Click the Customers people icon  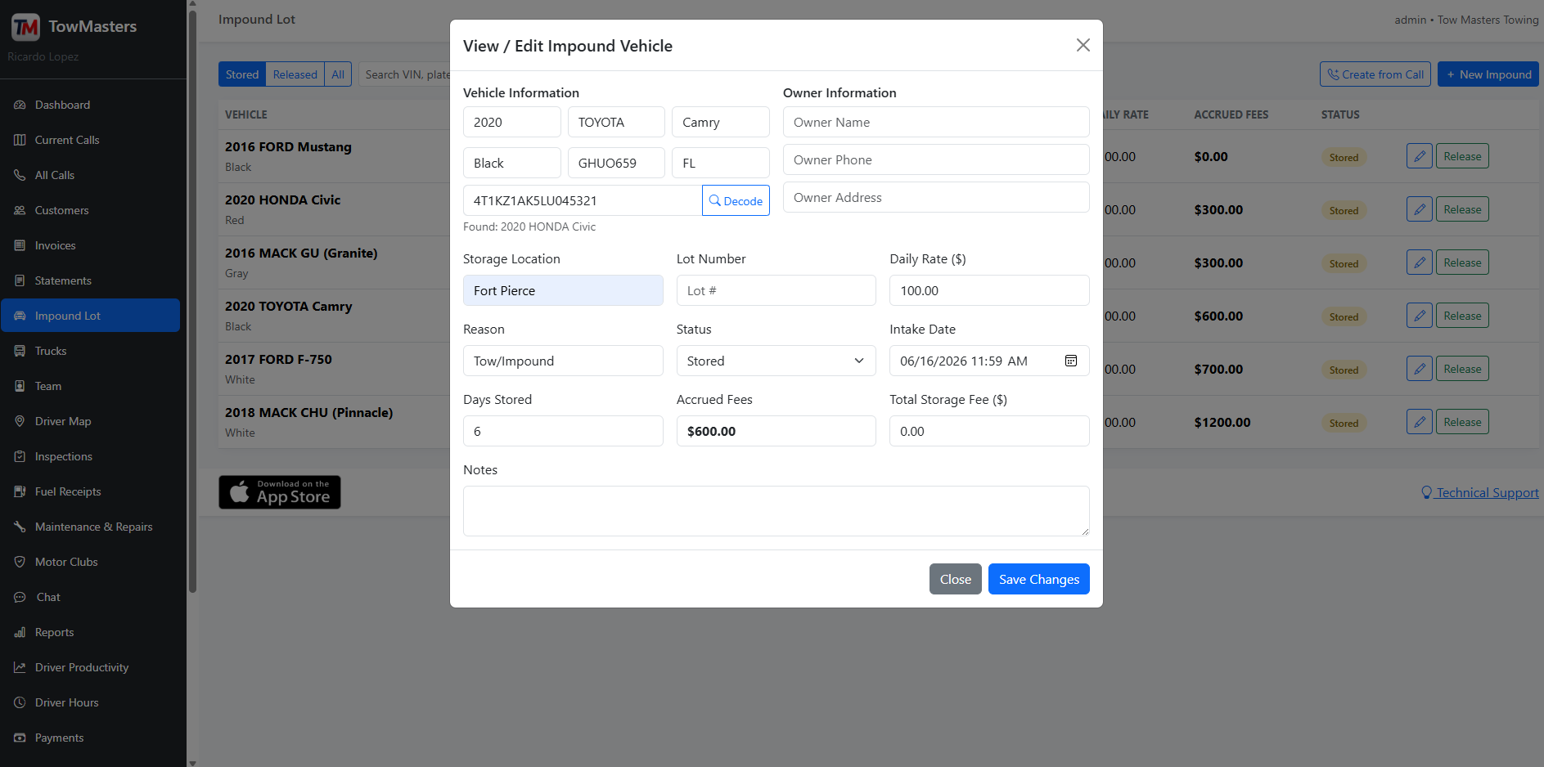pos(20,210)
